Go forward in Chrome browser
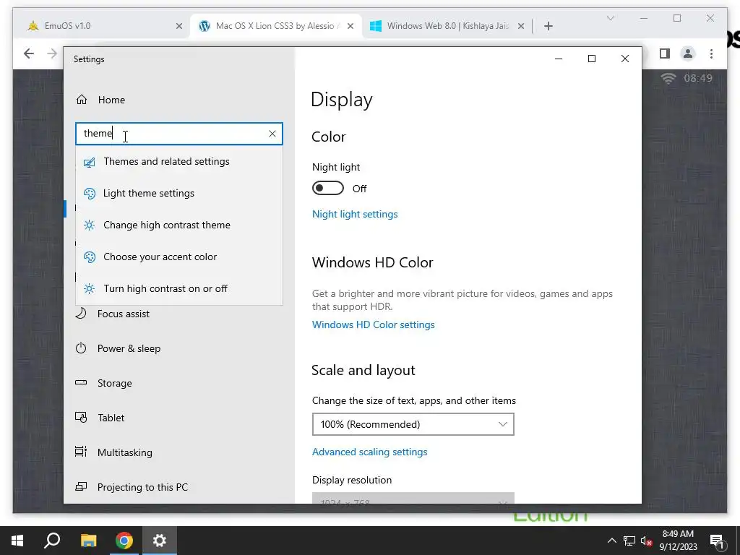The image size is (740, 555). coord(52,53)
